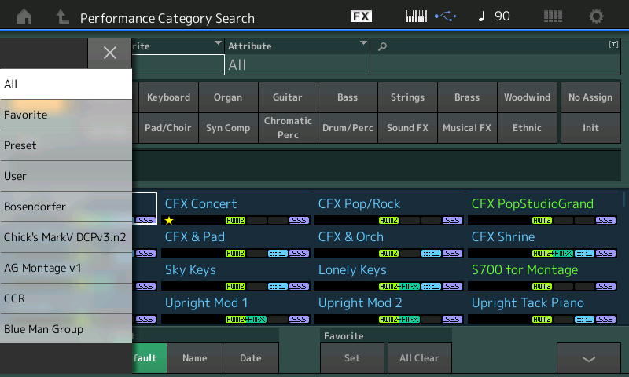Select User in the bank list
This screenshot has width=629, height=377.
pyautogui.click(x=66, y=176)
